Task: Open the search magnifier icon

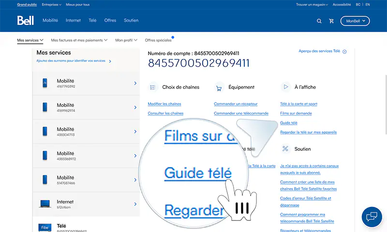Action: click(319, 21)
